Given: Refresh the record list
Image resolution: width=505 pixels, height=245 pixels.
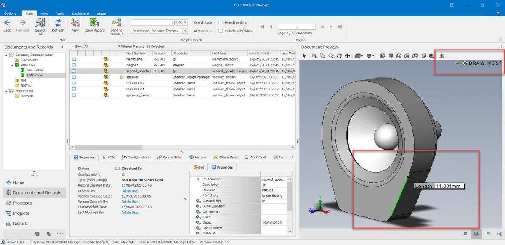Looking at the screenshot, I should tap(58, 25).
